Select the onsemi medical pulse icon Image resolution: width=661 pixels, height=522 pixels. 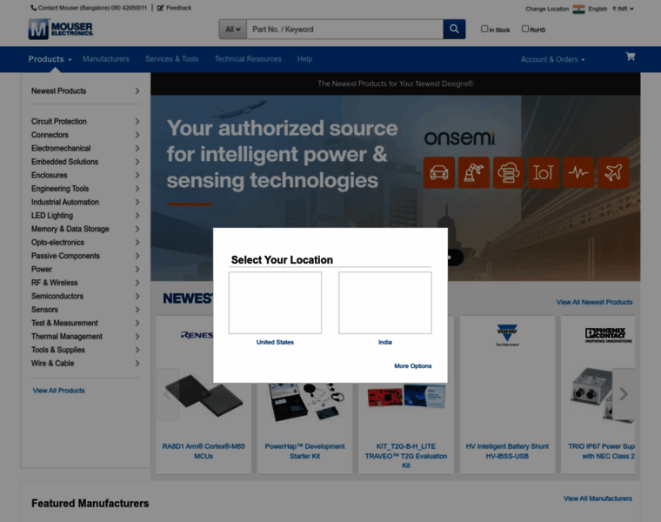[578, 172]
